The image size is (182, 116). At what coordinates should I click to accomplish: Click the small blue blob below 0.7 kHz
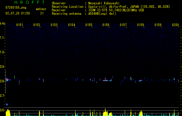coord(7,104)
